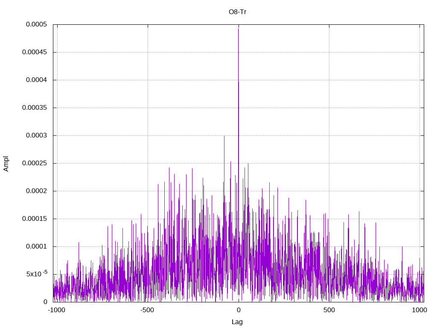Click the y-axis tick label '0.00015'
Image resolution: width=437 pixels, height=328 pixels.
pyautogui.click(x=35, y=219)
